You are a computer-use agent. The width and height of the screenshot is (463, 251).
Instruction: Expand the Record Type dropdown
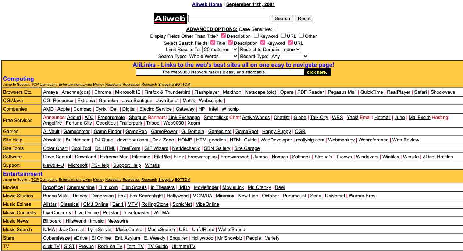[x=289, y=56]
